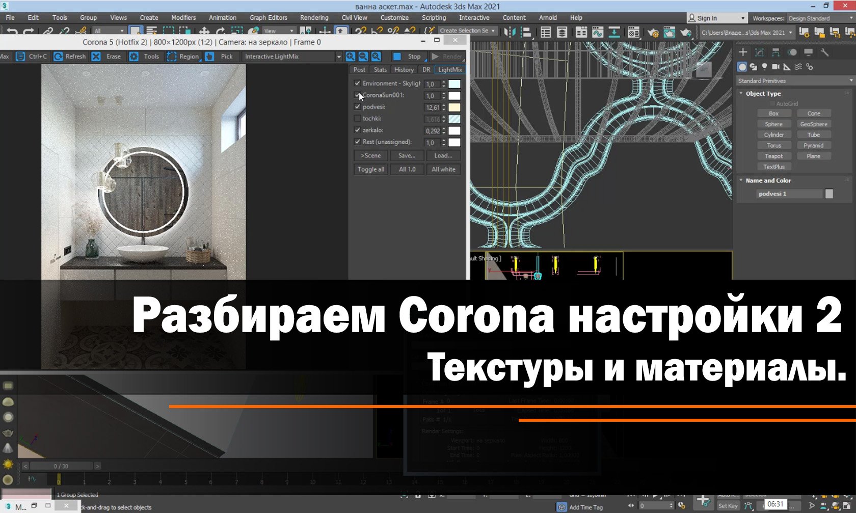Click the Refresh button in frame buffer
856x513 pixels.
point(70,57)
